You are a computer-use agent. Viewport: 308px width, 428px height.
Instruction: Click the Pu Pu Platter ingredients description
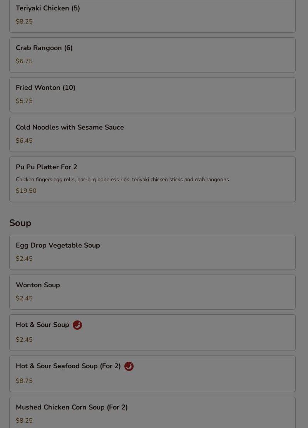(x=122, y=180)
